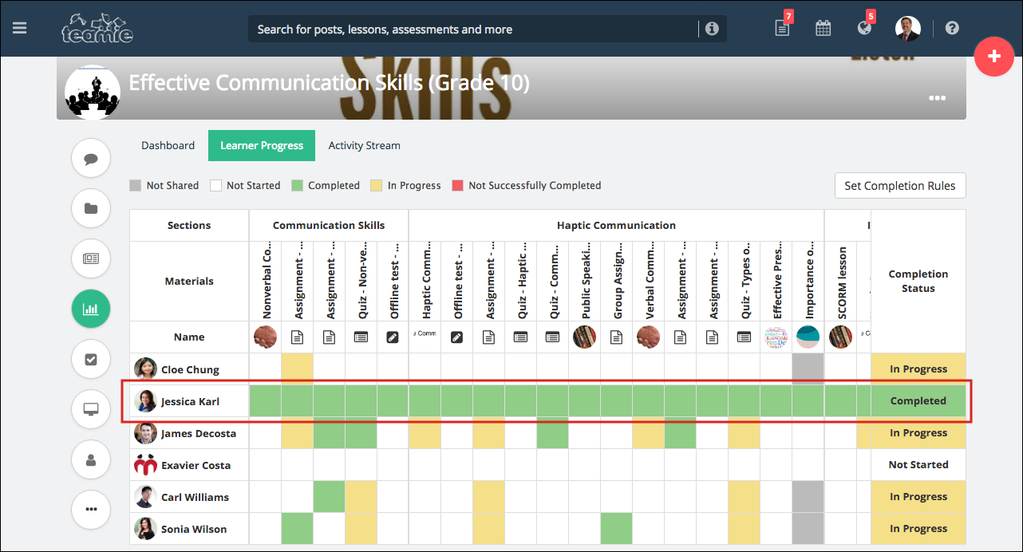Click the Effective Communication Skills title
Viewport: 1023px width, 552px height.
[x=329, y=83]
